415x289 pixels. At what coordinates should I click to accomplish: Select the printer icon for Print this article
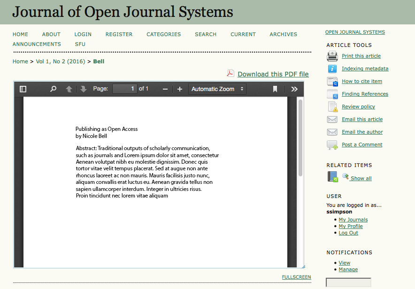[332, 56]
